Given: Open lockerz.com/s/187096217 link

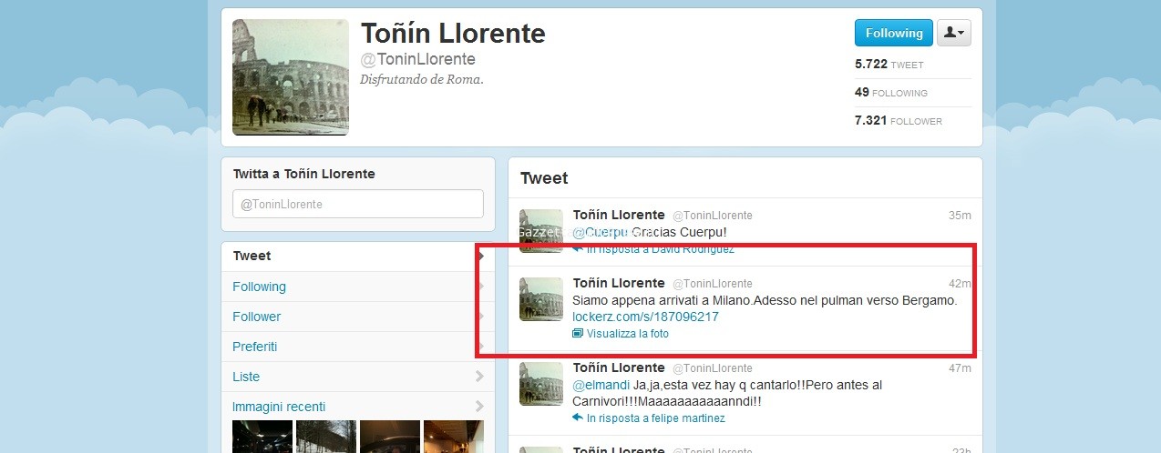Looking at the screenshot, I should 645,317.
